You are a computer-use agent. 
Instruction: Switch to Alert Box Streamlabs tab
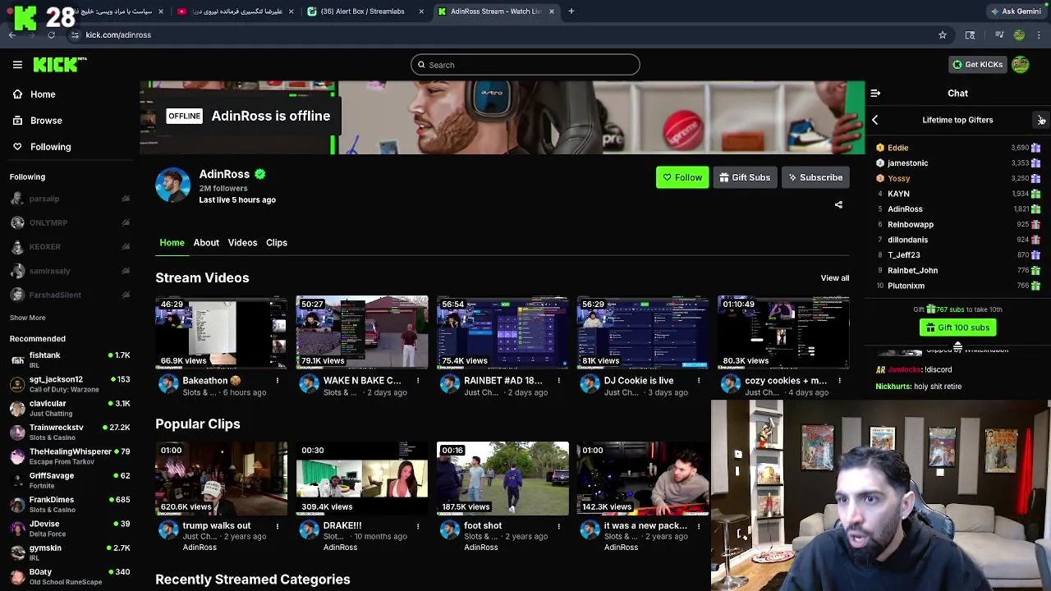point(367,11)
